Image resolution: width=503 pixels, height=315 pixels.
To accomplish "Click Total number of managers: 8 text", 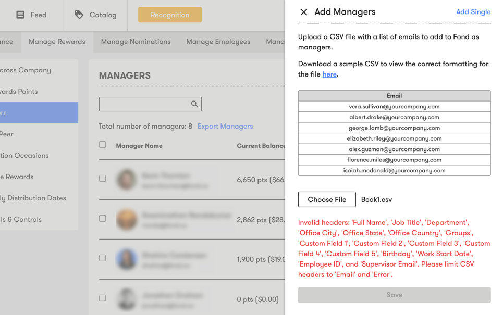I will click(145, 126).
